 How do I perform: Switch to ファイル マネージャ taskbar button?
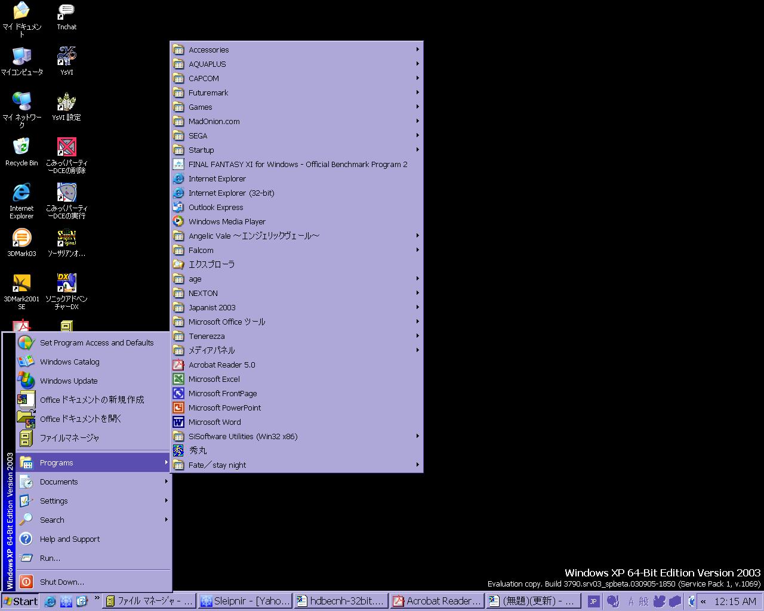[x=149, y=601]
